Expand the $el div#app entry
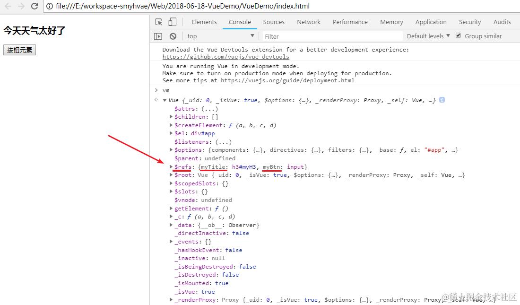The height and width of the screenshot is (305, 520). (171, 133)
